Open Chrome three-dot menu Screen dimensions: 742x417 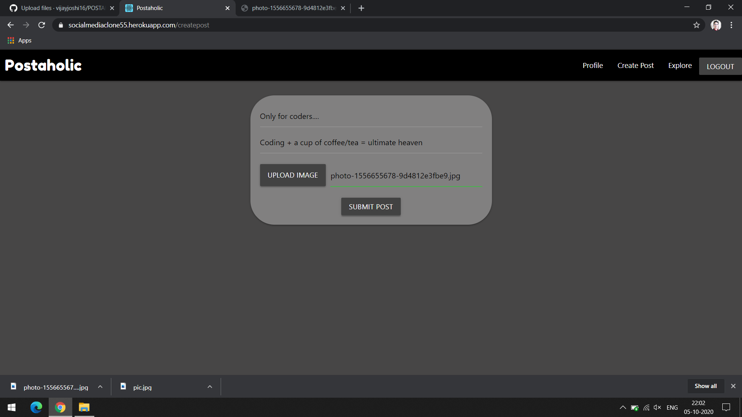(731, 25)
